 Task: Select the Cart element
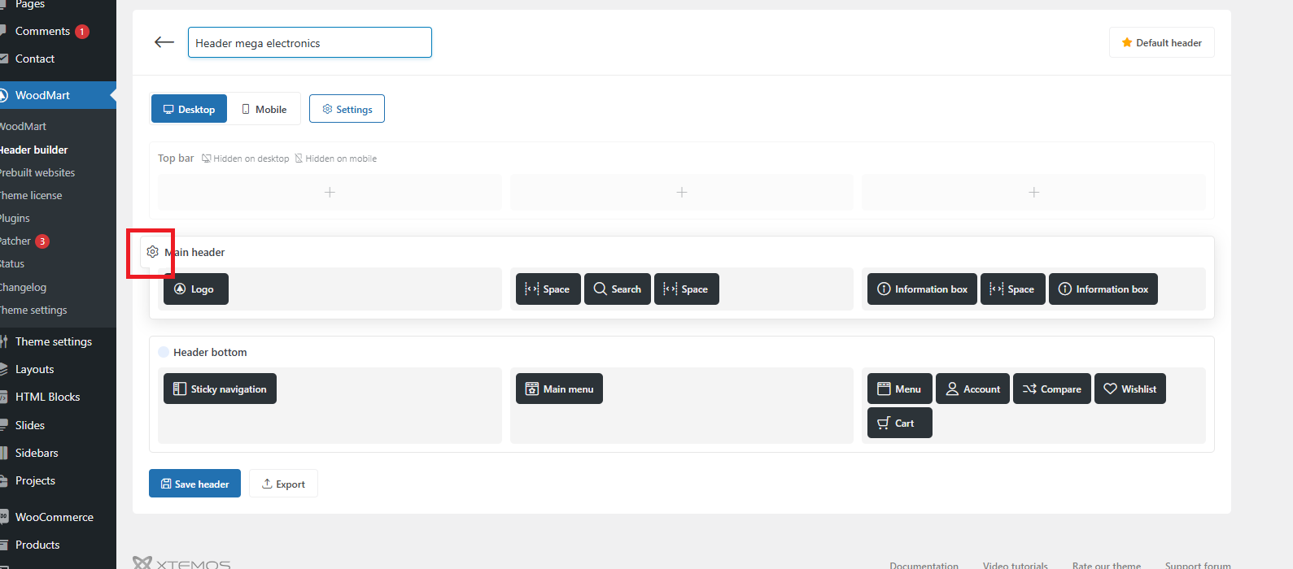(x=900, y=423)
